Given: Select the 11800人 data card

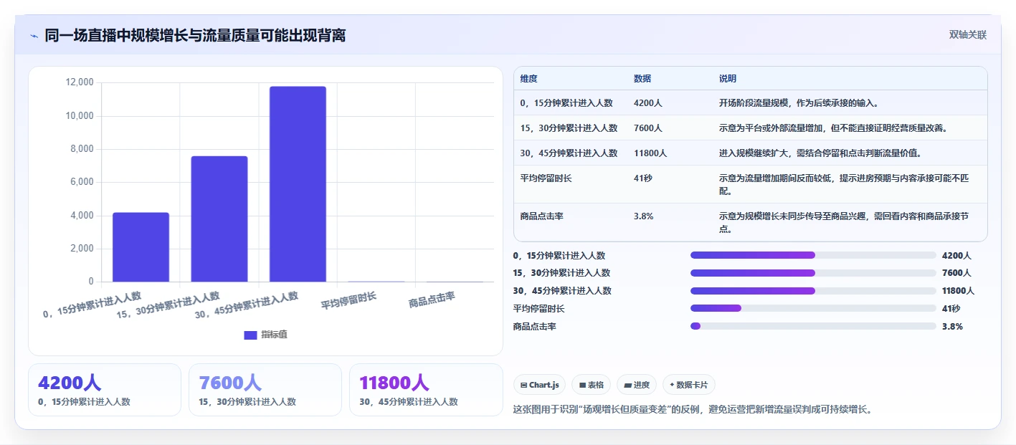Looking at the screenshot, I should tap(426, 390).
